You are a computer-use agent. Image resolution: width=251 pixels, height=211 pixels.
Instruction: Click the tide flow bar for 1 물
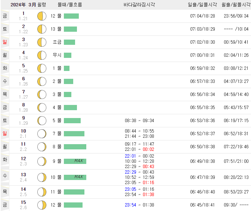pyautogui.click(x=66, y=68)
